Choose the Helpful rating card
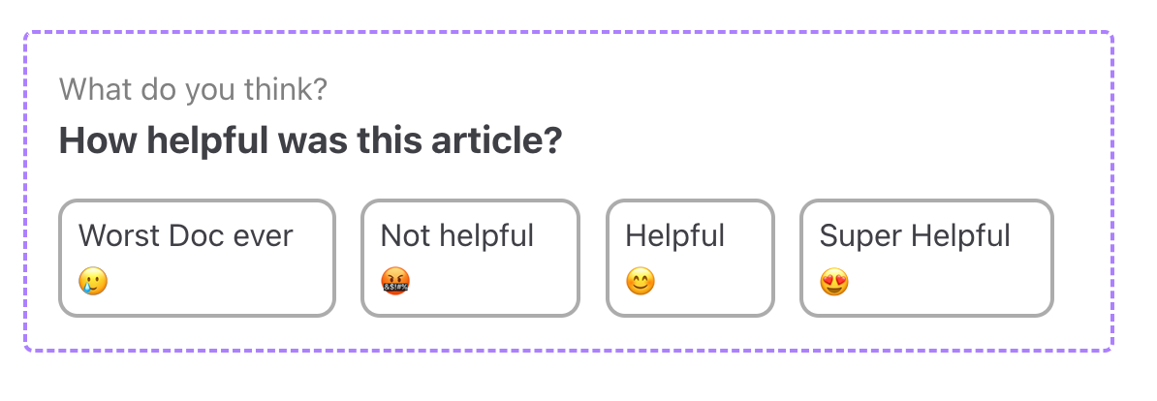 click(x=690, y=258)
